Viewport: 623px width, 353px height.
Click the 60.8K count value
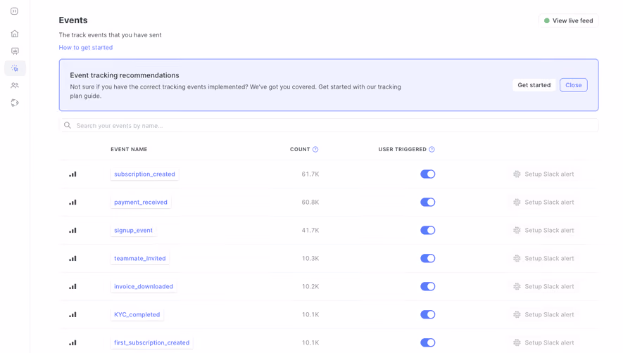pos(310,202)
